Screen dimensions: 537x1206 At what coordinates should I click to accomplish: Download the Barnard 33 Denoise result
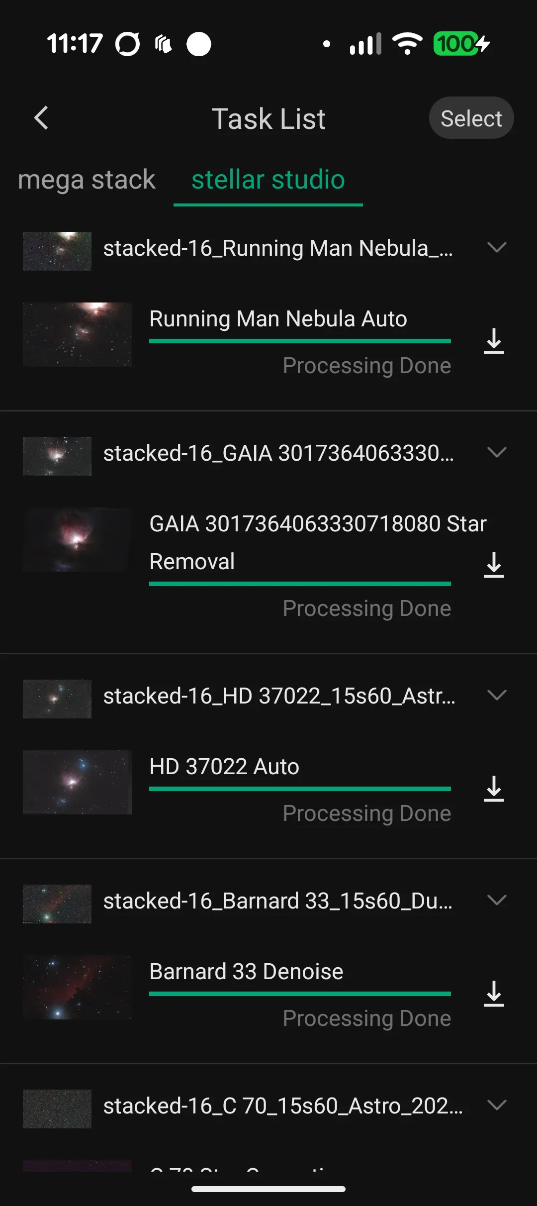click(494, 994)
